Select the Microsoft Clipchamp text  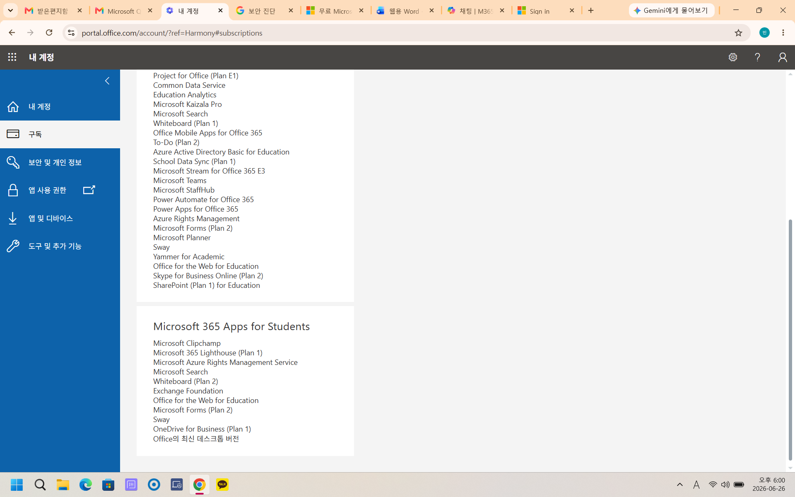tap(187, 343)
